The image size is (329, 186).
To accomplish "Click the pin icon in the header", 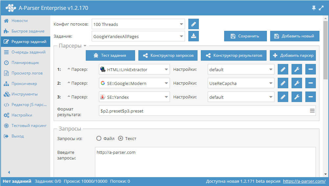I will click(314, 8).
